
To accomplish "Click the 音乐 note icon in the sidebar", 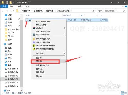I will (6, 62).
